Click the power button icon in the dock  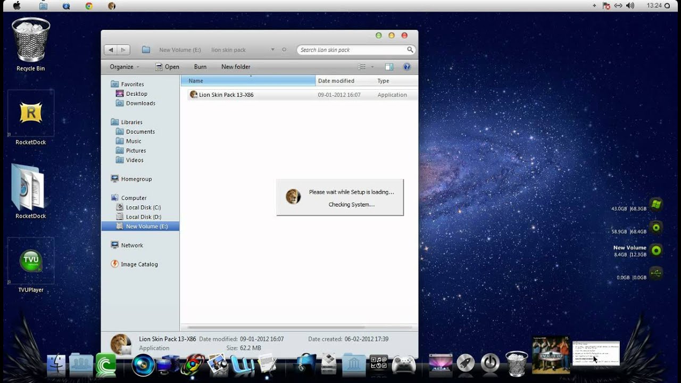(x=490, y=363)
